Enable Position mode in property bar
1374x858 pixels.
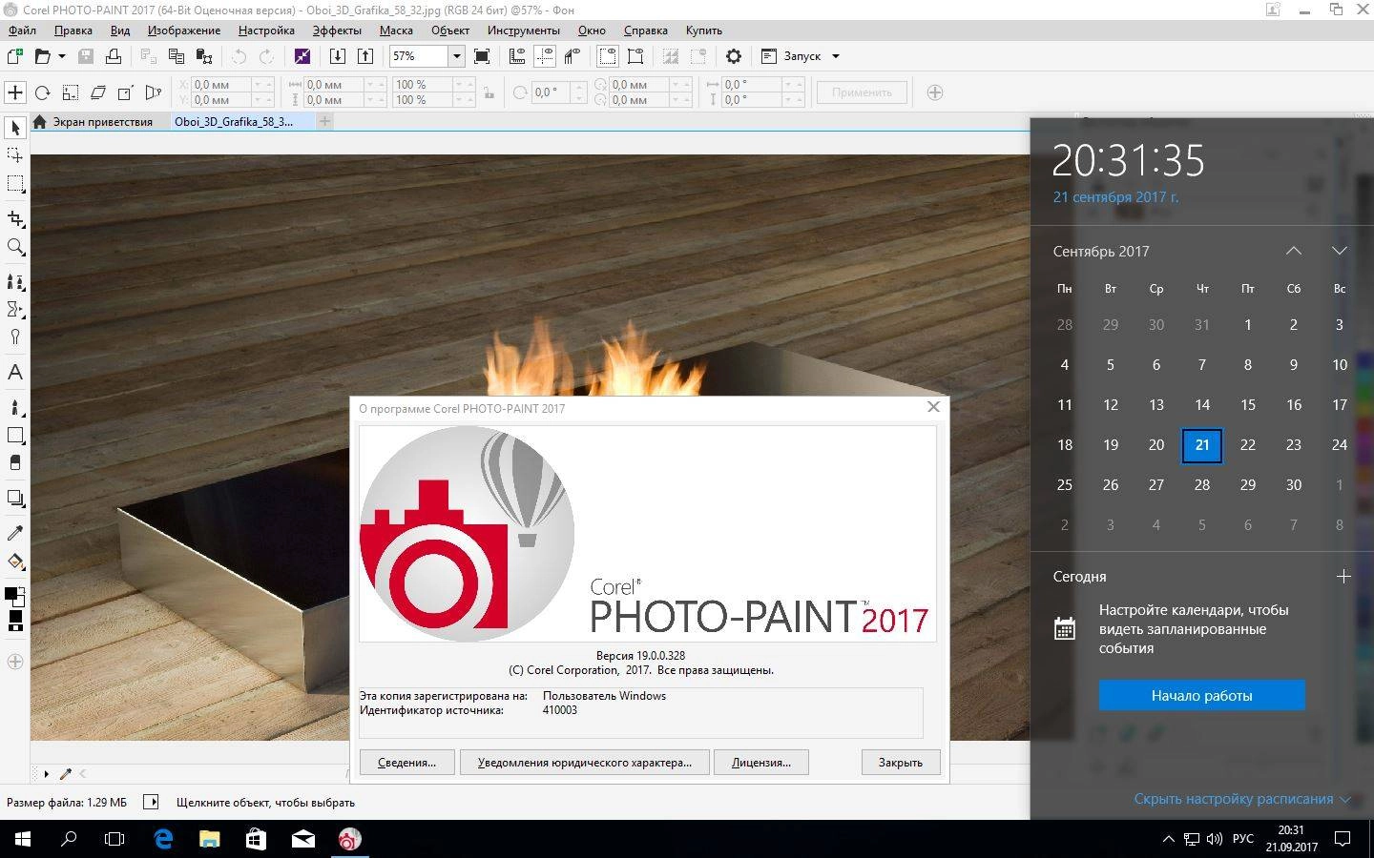[15, 92]
